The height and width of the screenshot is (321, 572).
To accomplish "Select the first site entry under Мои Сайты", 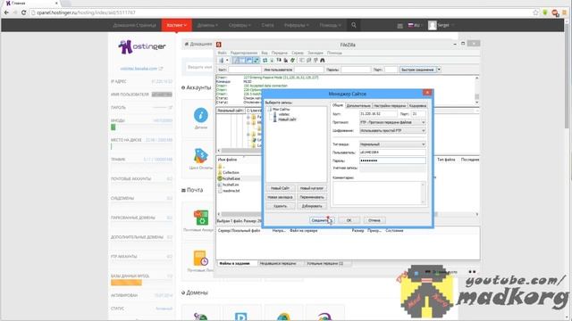I will pyautogui.click(x=284, y=114).
